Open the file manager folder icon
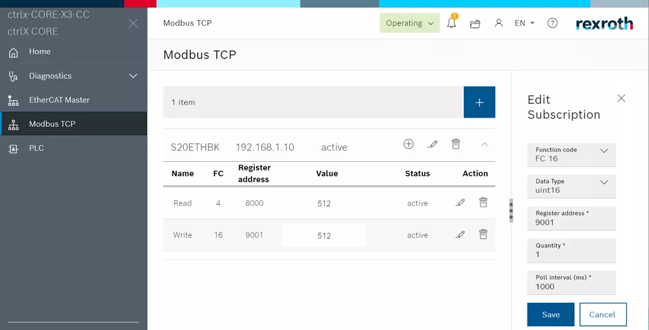This screenshot has height=330, width=649. (475, 23)
